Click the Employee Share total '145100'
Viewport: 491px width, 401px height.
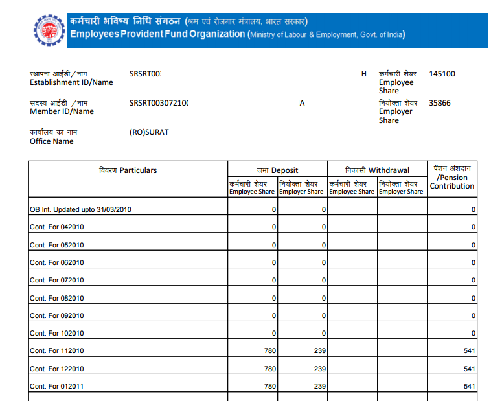[x=442, y=74]
